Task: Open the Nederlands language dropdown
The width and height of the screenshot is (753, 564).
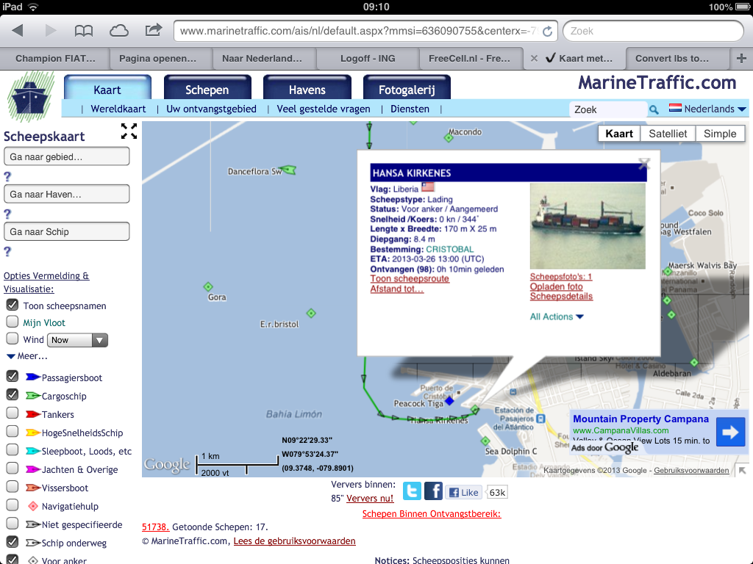Action: [x=708, y=109]
